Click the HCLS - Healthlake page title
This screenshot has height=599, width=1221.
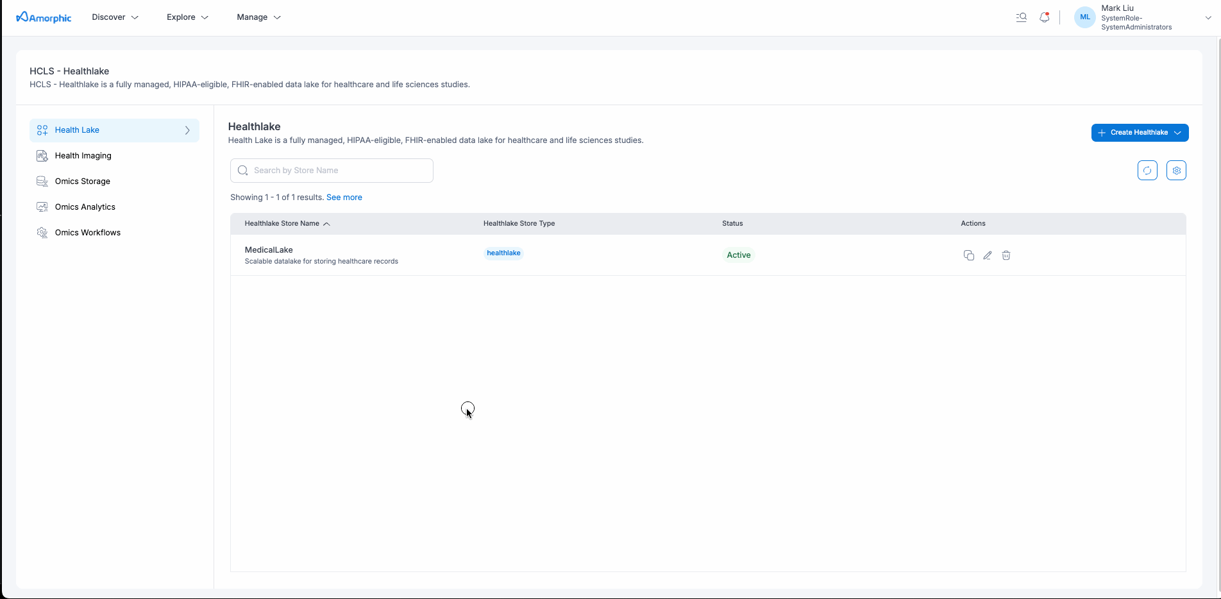pos(69,71)
